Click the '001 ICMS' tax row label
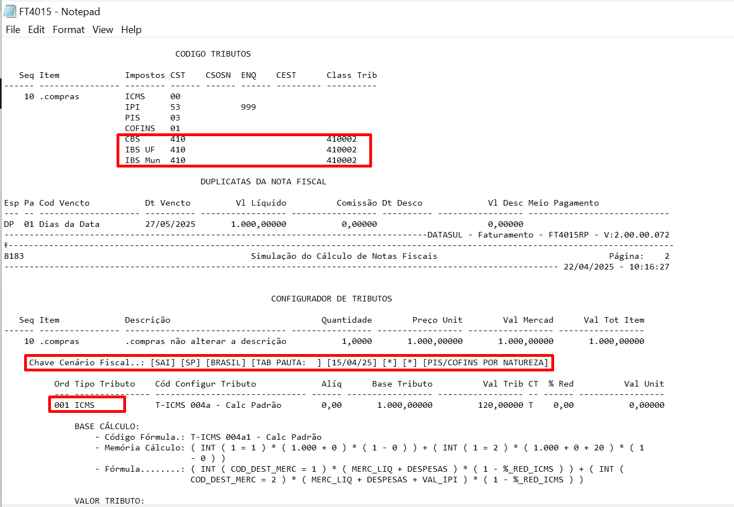 click(x=75, y=405)
